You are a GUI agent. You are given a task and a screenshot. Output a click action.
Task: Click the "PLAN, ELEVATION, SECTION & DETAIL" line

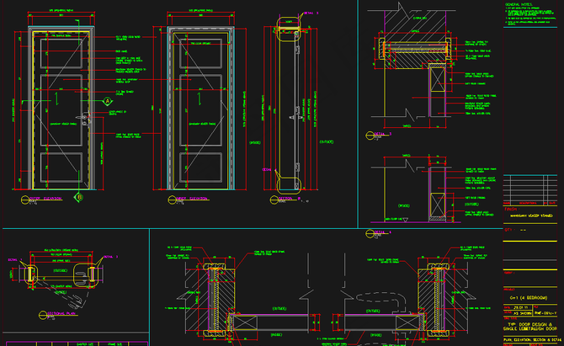click(x=532, y=340)
